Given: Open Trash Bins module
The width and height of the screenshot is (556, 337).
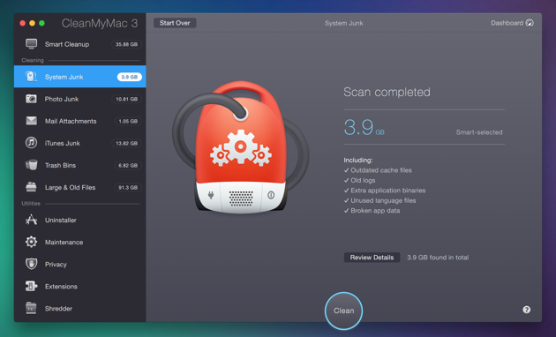Looking at the screenshot, I should (79, 166).
